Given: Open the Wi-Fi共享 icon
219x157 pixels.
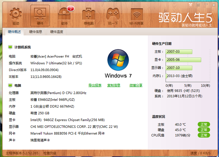Looking at the screenshot, I should [136, 16].
